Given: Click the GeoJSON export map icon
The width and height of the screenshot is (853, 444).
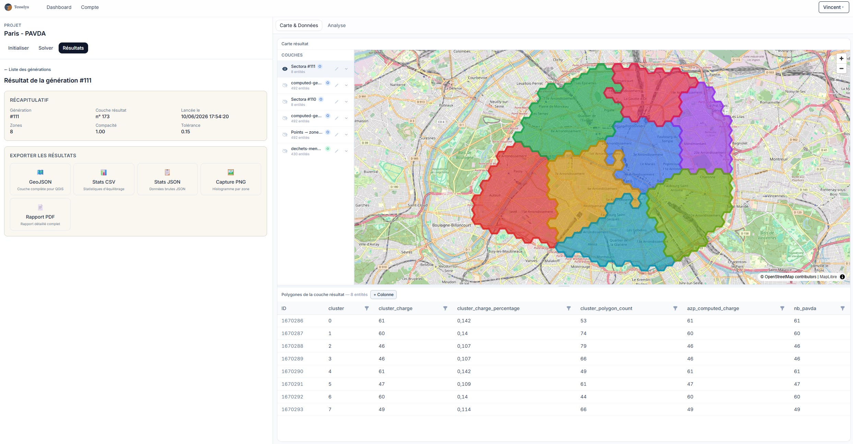Looking at the screenshot, I should 40,172.
